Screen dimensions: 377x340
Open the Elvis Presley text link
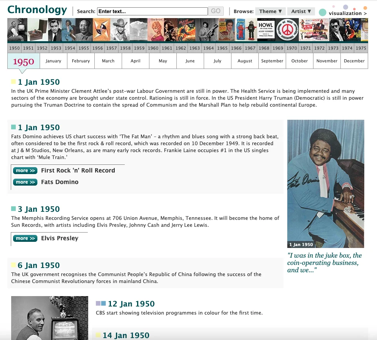coord(60,238)
